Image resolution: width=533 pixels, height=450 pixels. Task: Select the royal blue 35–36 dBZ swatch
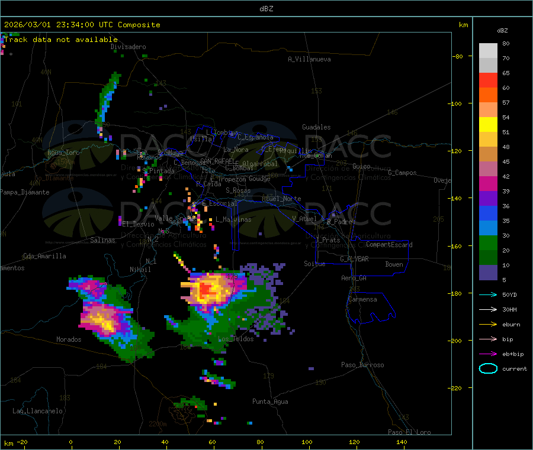pos(488,213)
